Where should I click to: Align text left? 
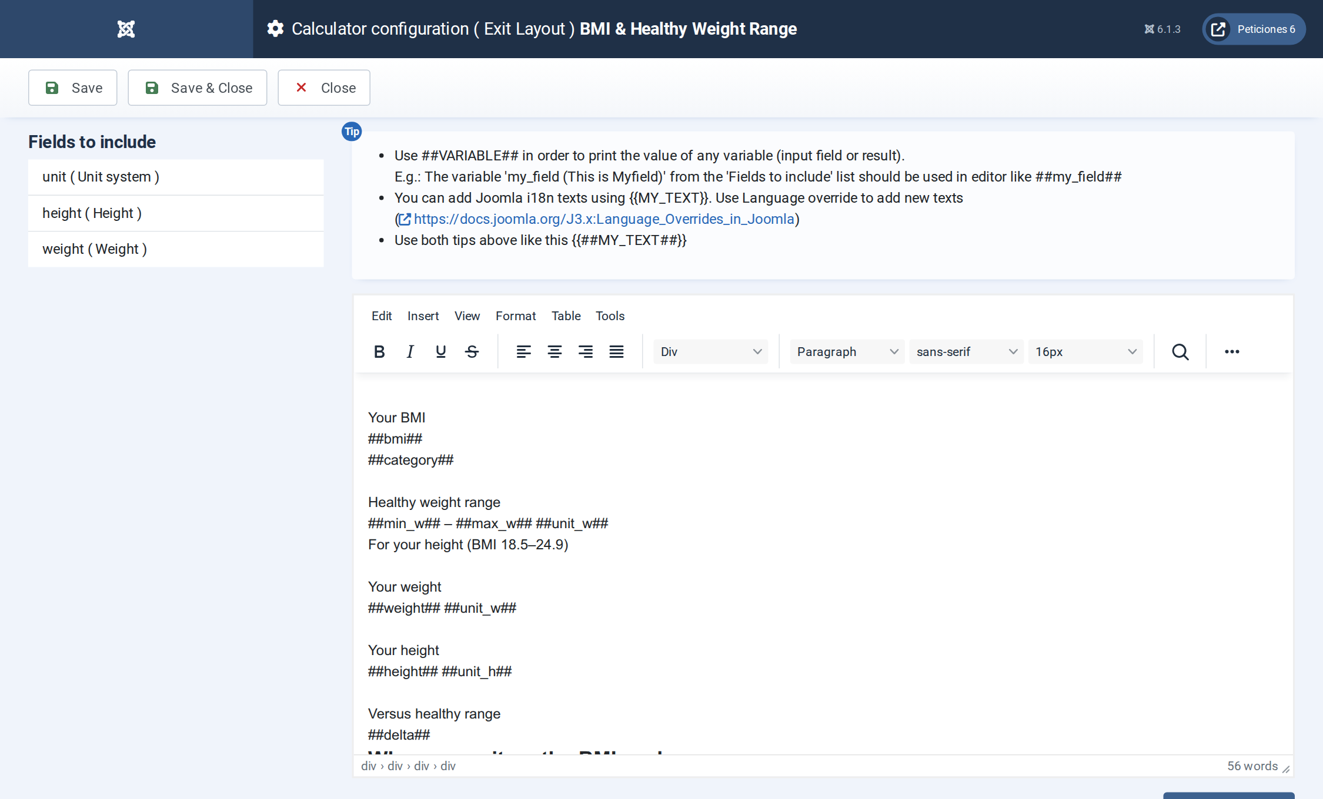523,351
